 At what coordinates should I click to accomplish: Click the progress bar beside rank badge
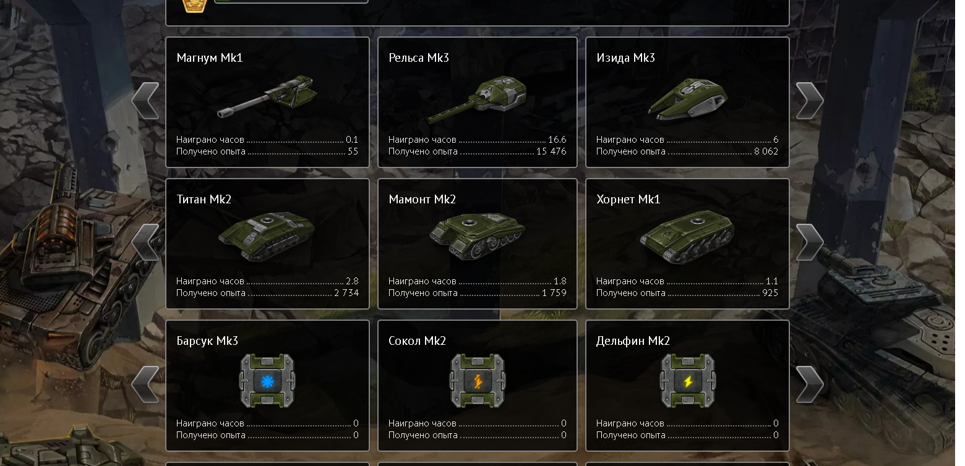pos(291,2)
